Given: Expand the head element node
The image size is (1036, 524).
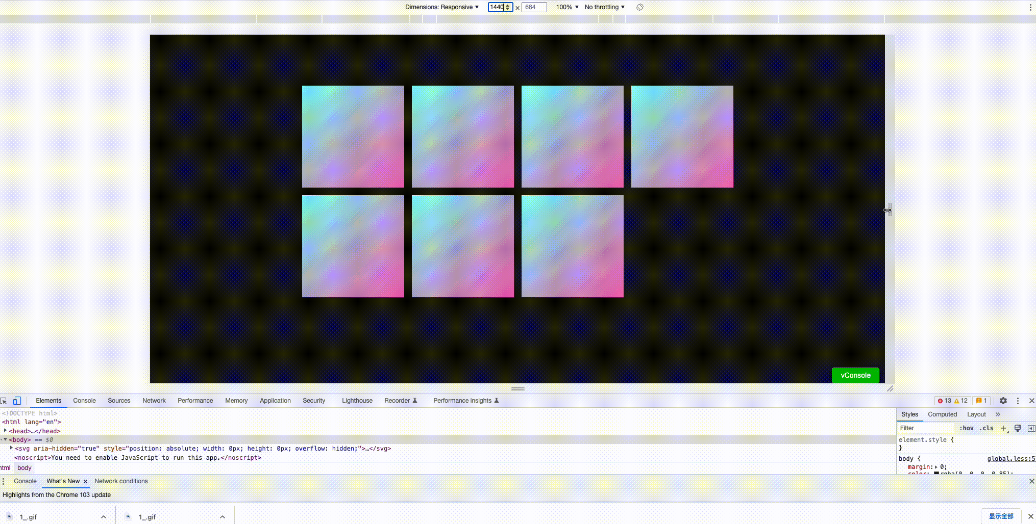Looking at the screenshot, I should (x=6, y=431).
